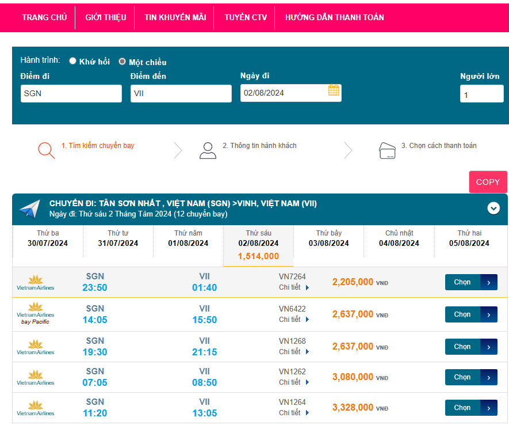Click the Người lớn adult count field
The height and width of the screenshot is (425, 509).
tap(481, 94)
